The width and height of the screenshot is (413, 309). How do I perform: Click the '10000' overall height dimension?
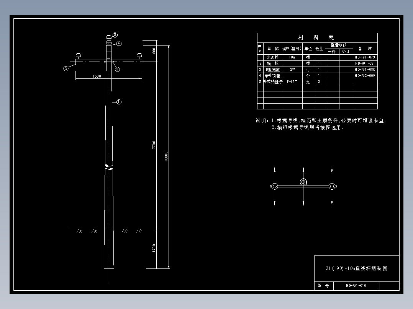point(166,156)
